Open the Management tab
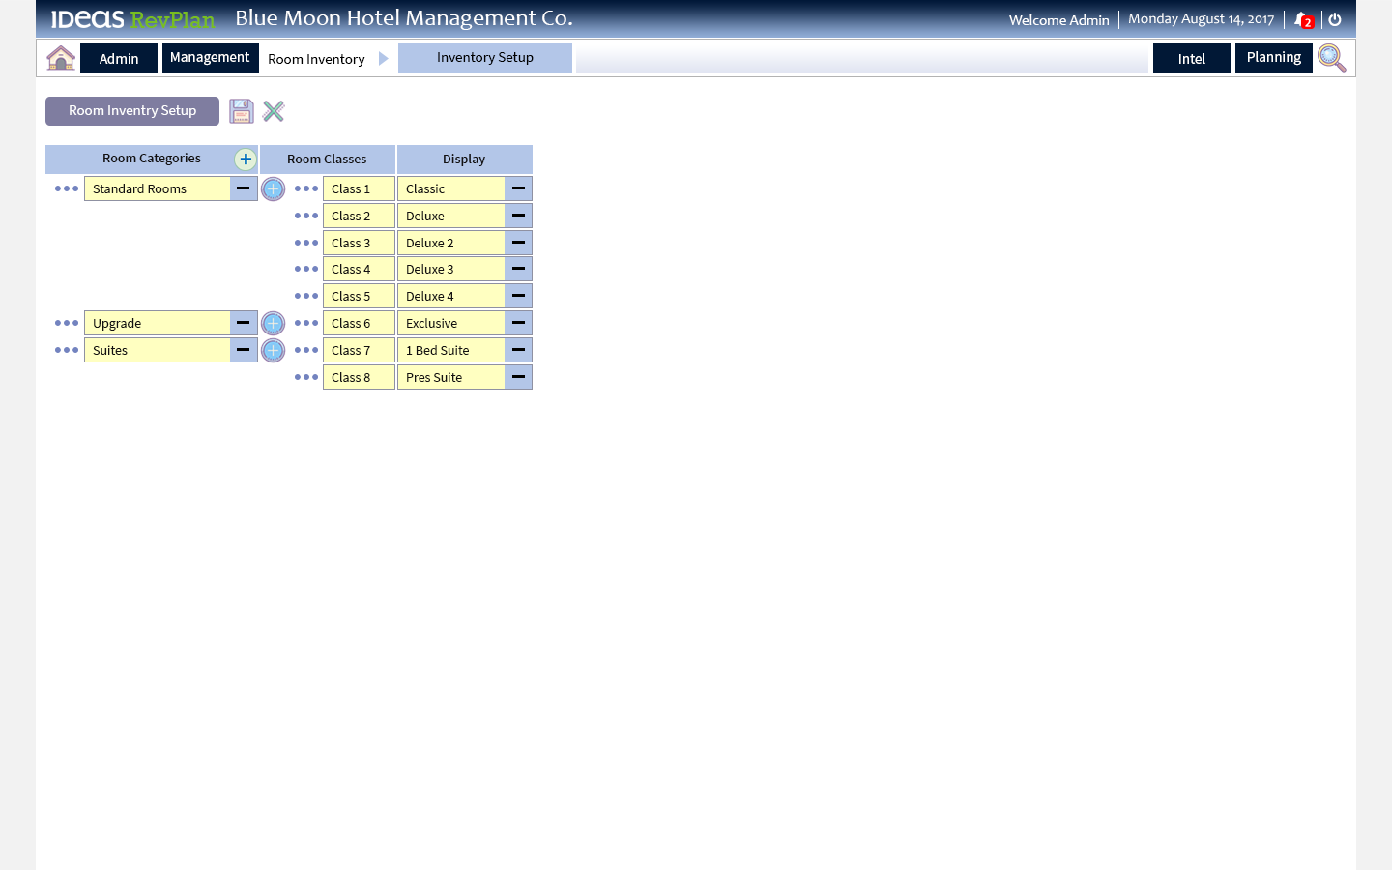This screenshot has height=870, width=1392. 210,57
